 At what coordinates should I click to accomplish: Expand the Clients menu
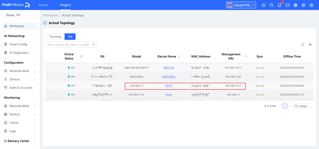35,123
